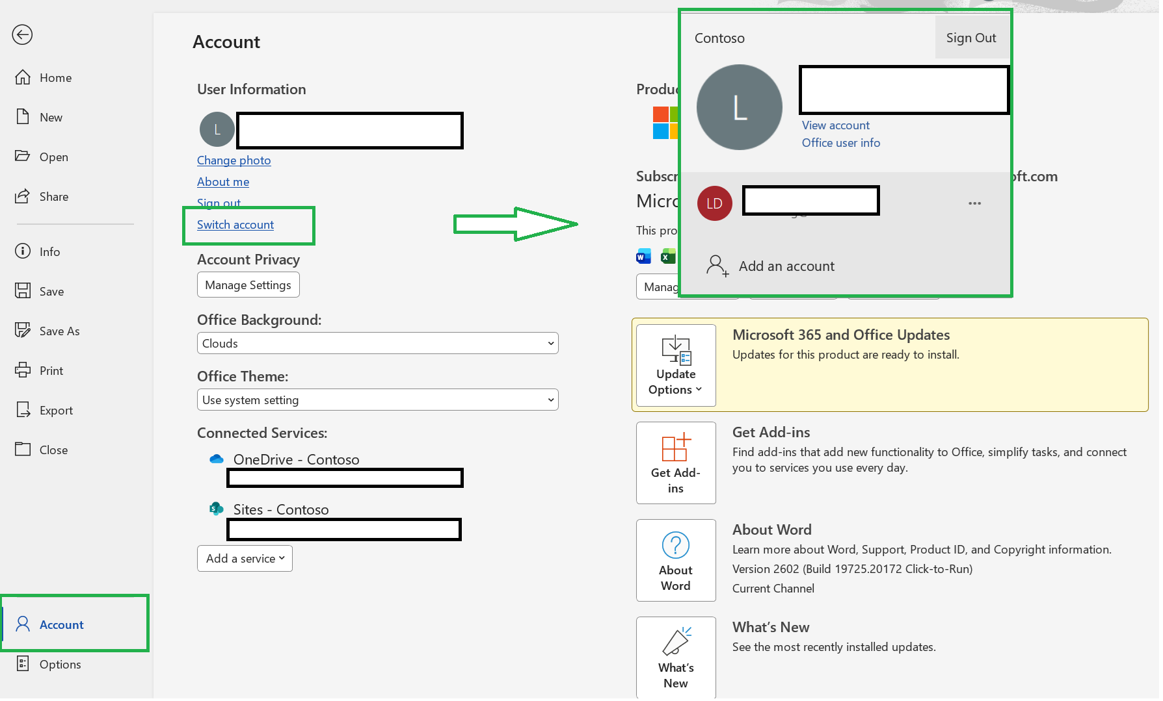
Task: Click the OneDrive cloud icon
Action: point(217,459)
